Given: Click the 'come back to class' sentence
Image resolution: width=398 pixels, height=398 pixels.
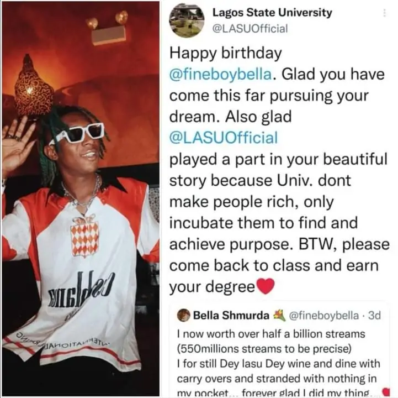Looking at the screenshot, I should point(279,265).
